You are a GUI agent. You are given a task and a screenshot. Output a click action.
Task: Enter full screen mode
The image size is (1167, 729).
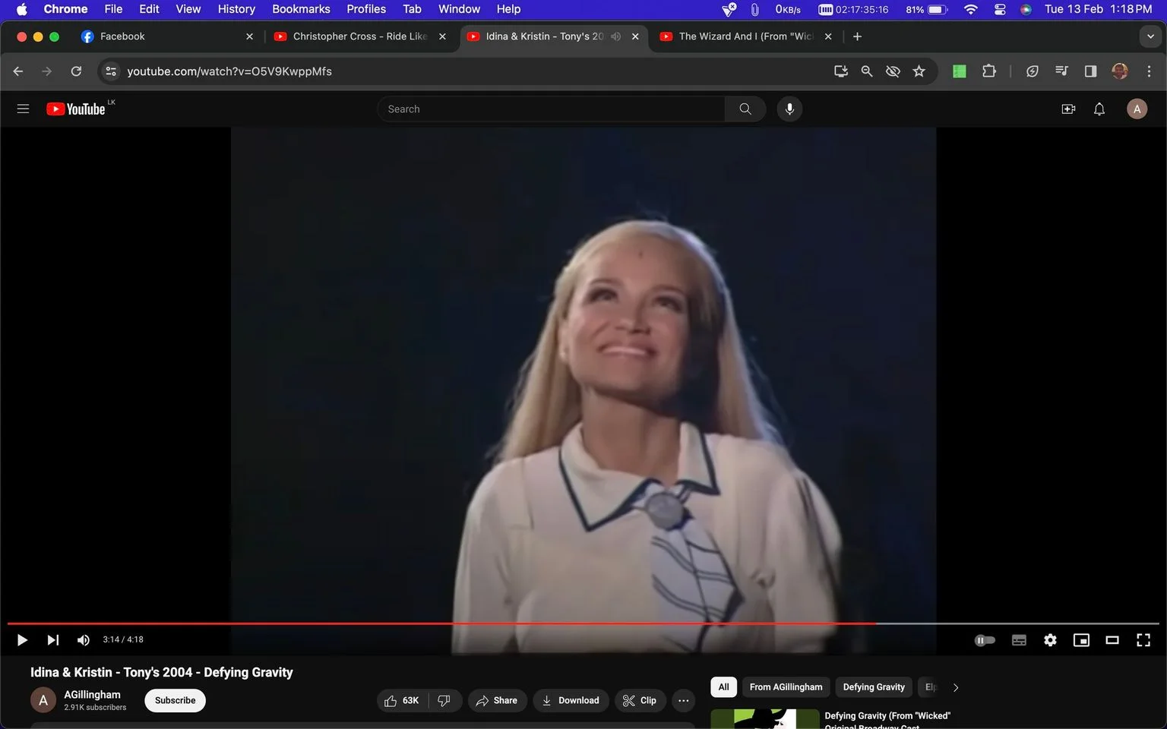(x=1143, y=640)
